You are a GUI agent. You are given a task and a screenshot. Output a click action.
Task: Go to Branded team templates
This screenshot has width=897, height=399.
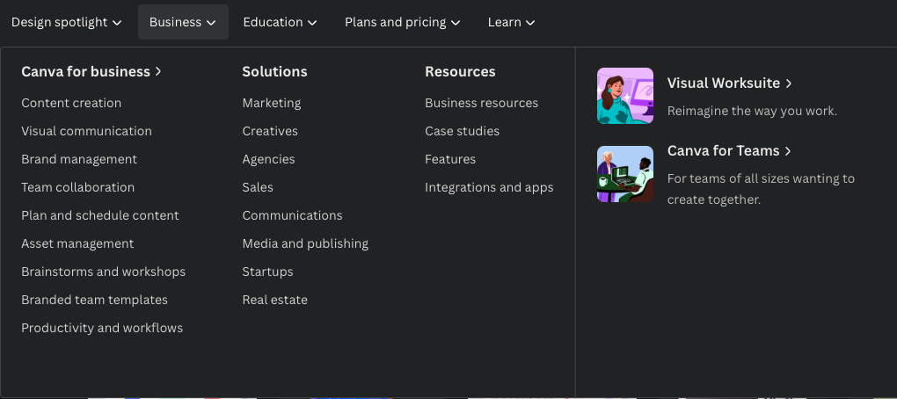coord(94,300)
